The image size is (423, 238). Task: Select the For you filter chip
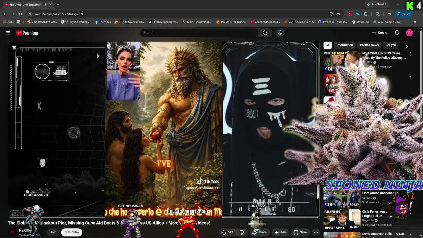coord(391,45)
